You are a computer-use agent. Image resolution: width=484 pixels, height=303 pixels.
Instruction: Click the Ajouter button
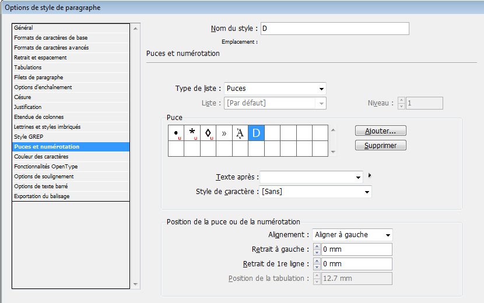pyautogui.click(x=380, y=131)
